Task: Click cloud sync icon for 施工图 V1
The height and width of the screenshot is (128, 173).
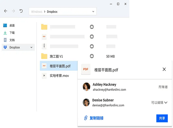Action: click(92, 56)
